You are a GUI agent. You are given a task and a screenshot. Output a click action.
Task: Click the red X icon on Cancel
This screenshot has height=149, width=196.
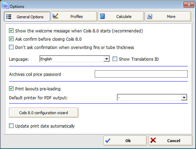click(x=153, y=140)
